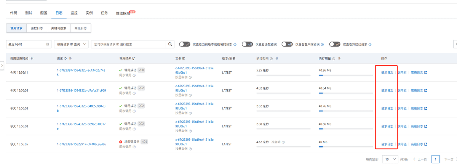This screenshot has height=167, width=457.
Task: Sort by 请求 ID column
Action: click(x=70, y=58)
